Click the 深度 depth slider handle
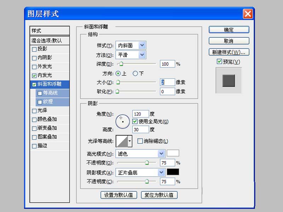 pos(121,64)
